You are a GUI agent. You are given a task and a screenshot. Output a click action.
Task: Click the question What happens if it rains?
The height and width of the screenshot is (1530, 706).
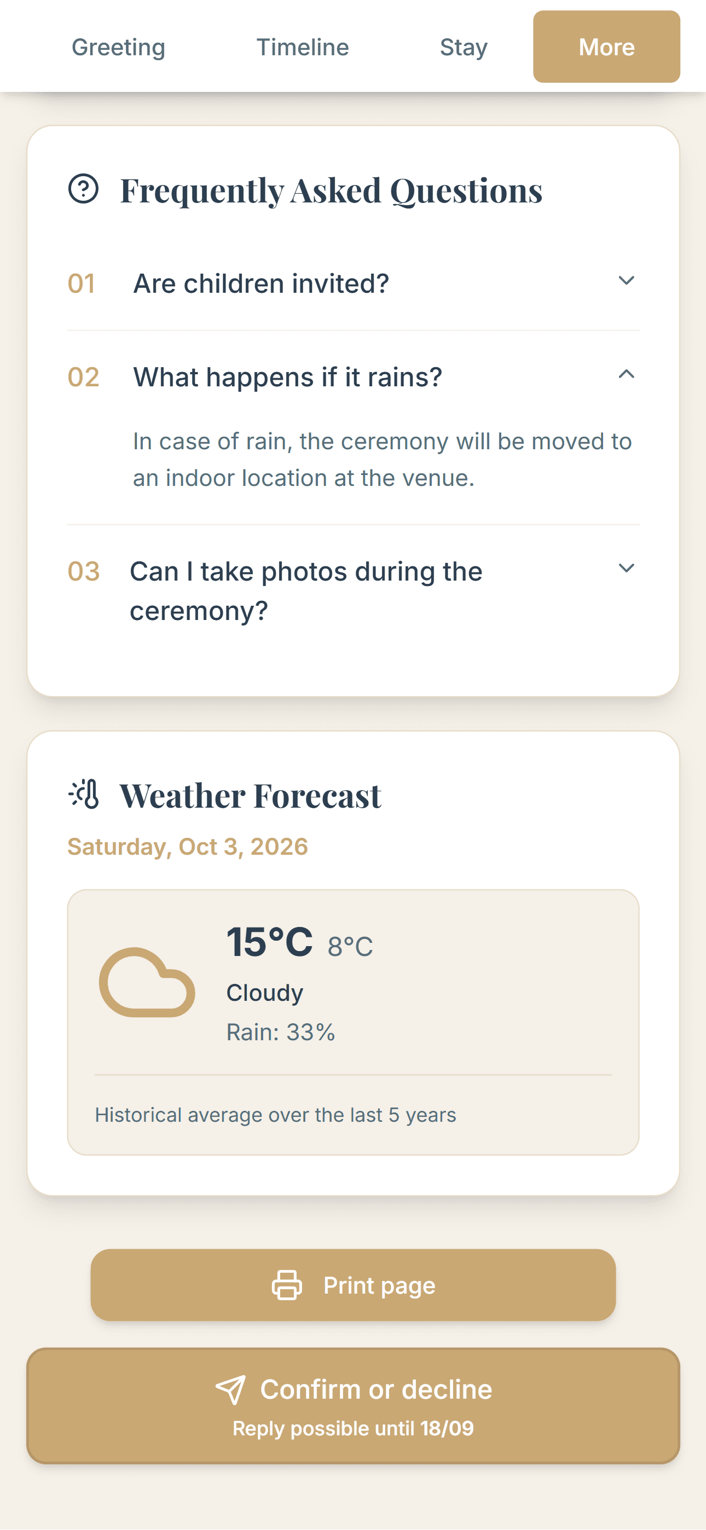pyautogui.click(x=288, y=377)
